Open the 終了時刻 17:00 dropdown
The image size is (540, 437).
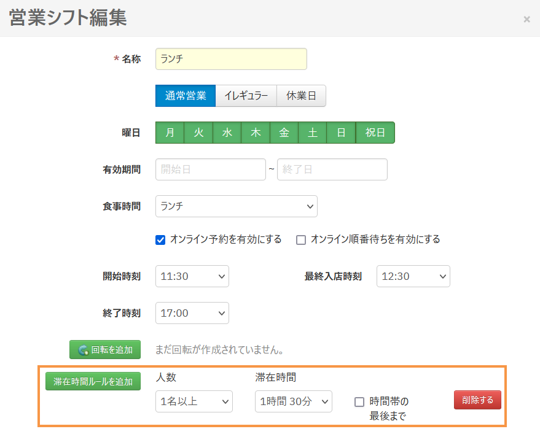[x=192, y=313]
